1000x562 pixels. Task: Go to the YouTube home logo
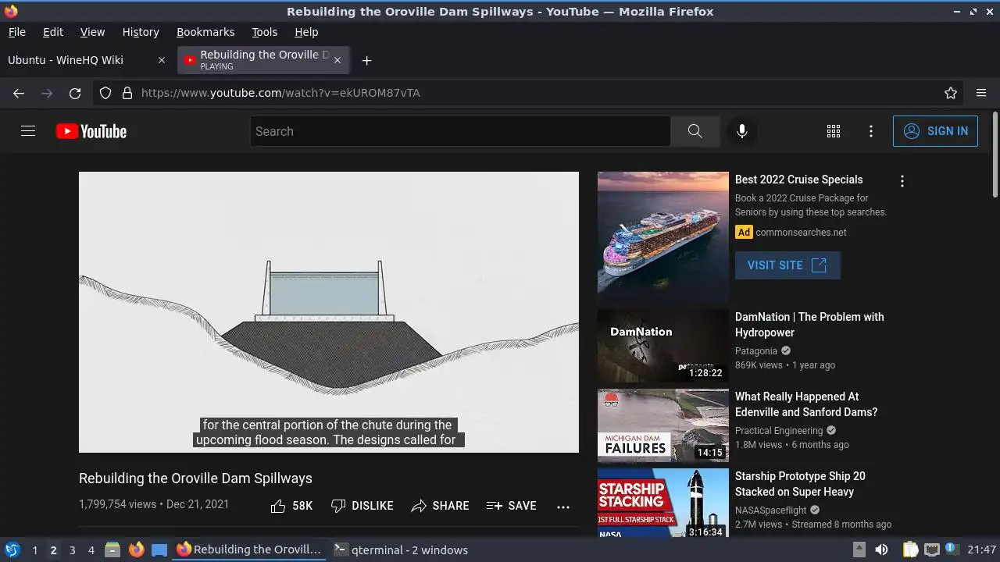(x=91, y=131)
